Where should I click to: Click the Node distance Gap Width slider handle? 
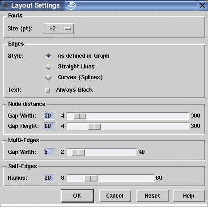point(80,116)
